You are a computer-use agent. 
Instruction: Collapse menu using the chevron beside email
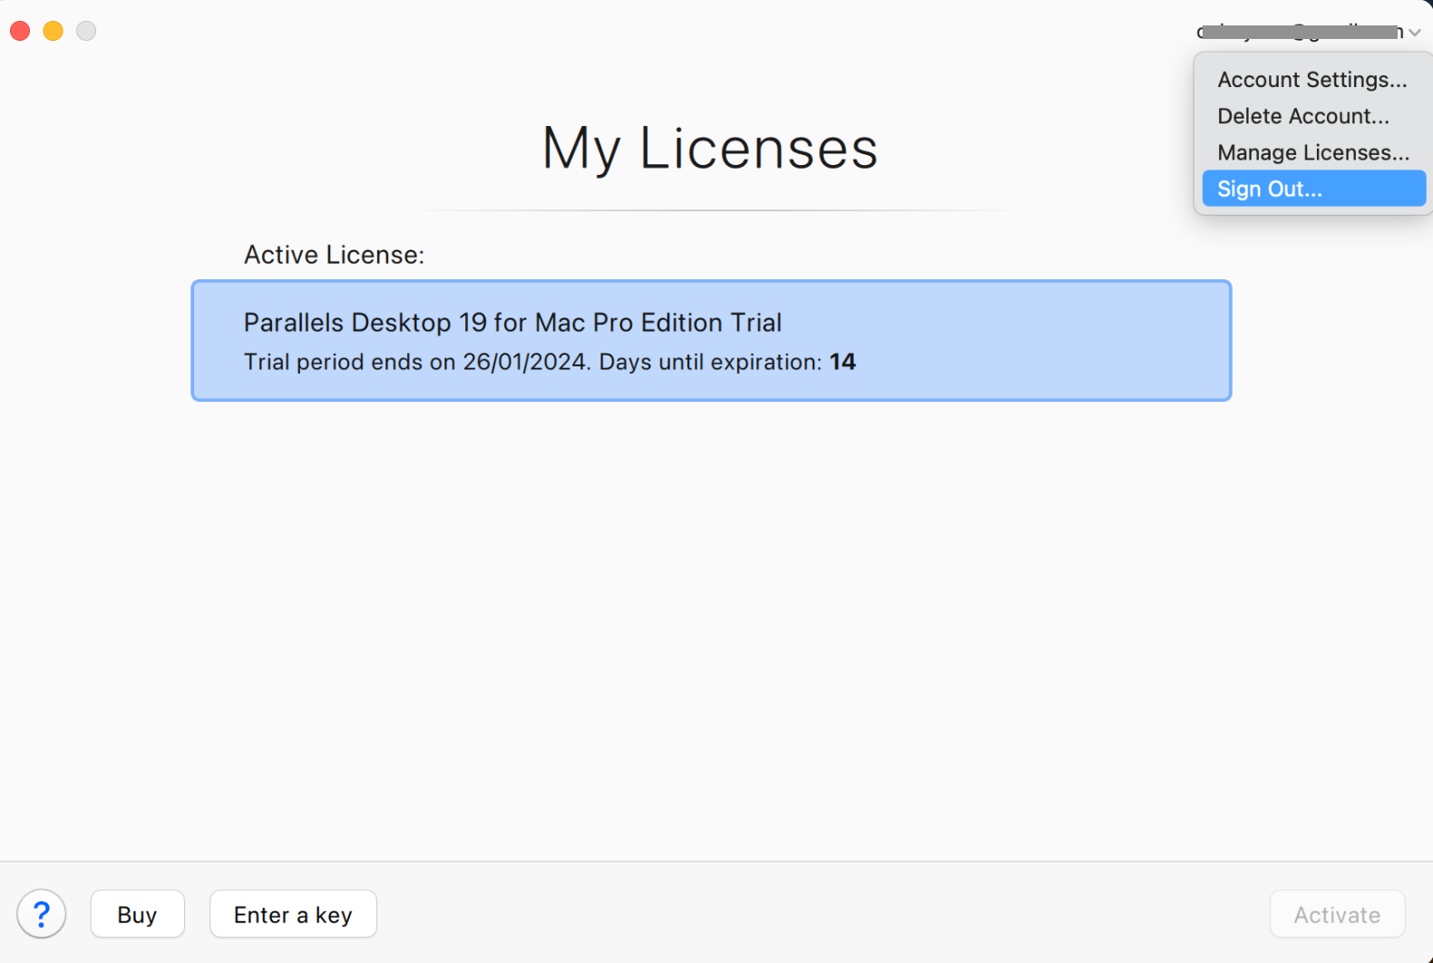[x=1415, y=33]
